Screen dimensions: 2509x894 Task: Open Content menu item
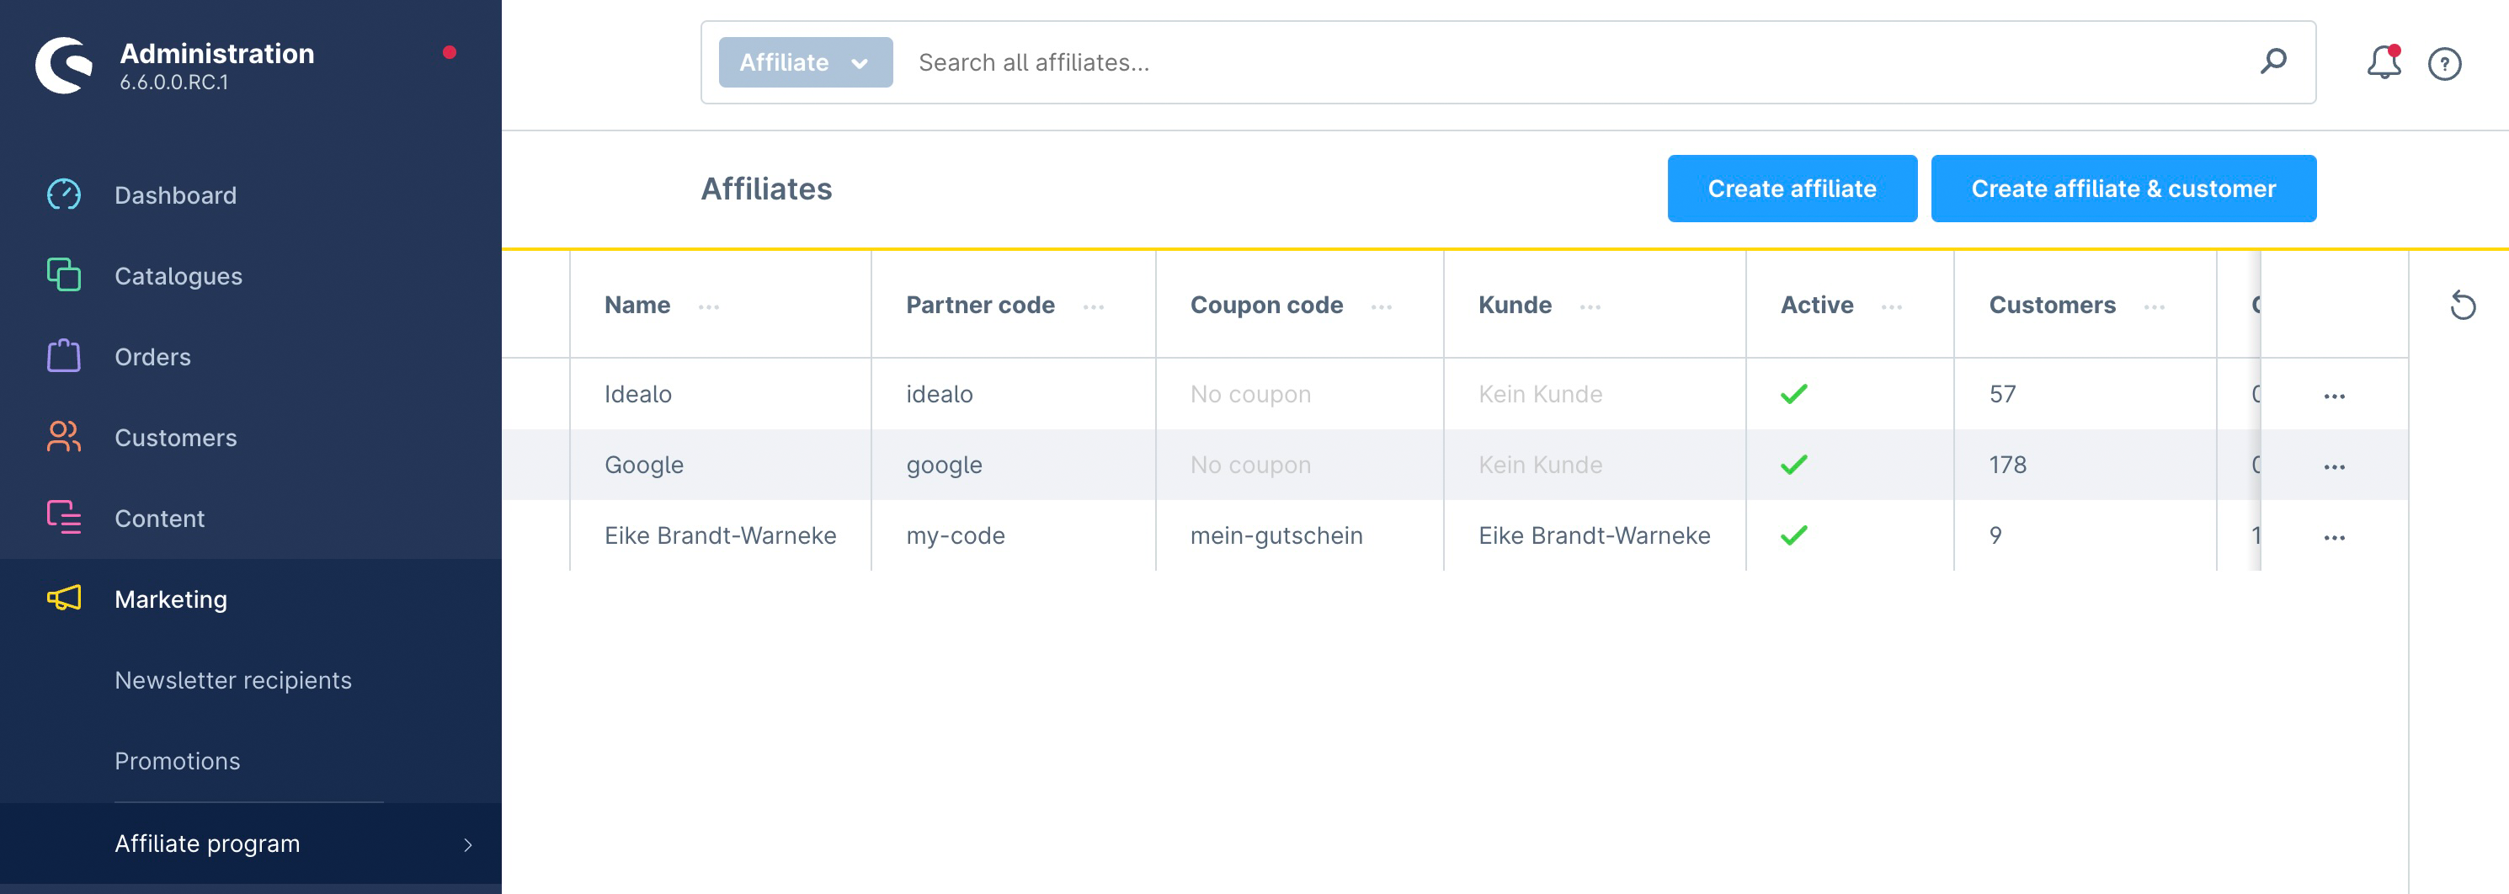click(160, 518)
